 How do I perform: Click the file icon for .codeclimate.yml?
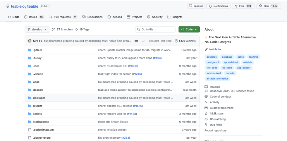tap(30, 130)
